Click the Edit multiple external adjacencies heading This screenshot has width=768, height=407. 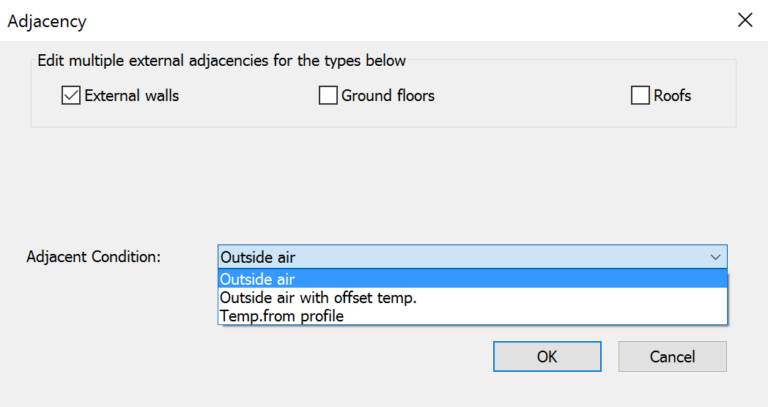click(x=221, y=60)
